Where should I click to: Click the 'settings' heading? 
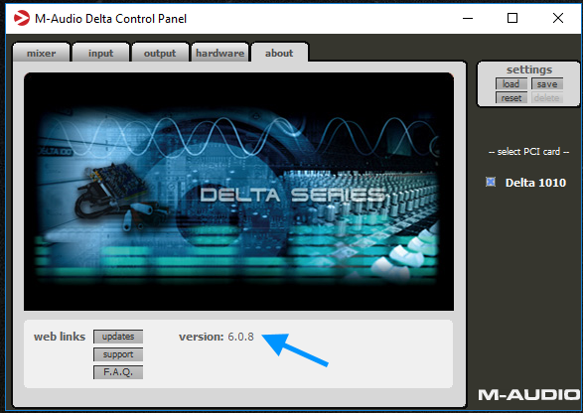click(x=529, y=69)
